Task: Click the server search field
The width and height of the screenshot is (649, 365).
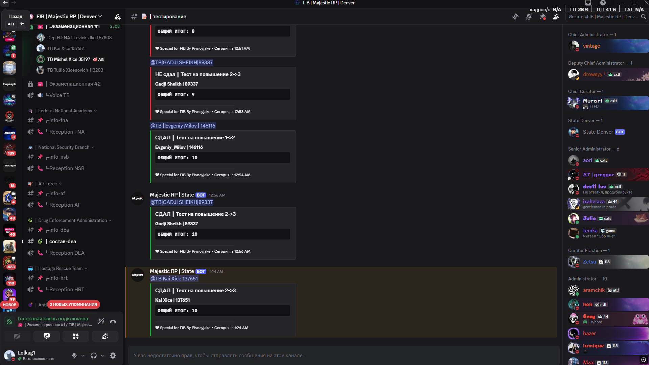Action: click(604, 17)
